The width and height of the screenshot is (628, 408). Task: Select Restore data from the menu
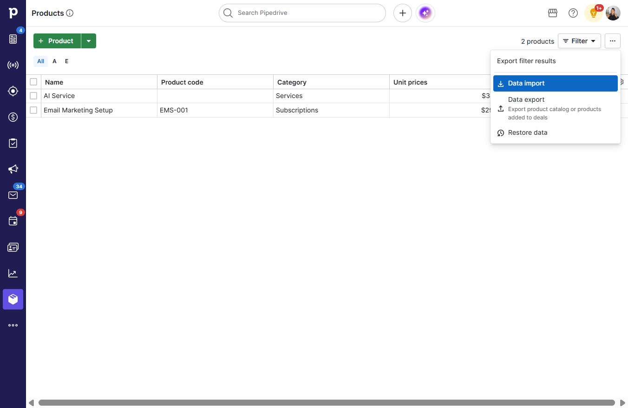[556, 132]
